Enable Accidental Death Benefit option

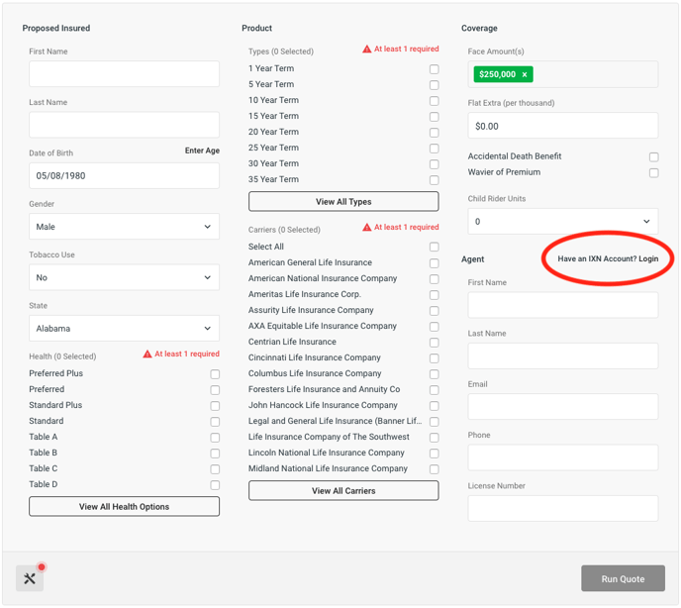coord(653,156)
